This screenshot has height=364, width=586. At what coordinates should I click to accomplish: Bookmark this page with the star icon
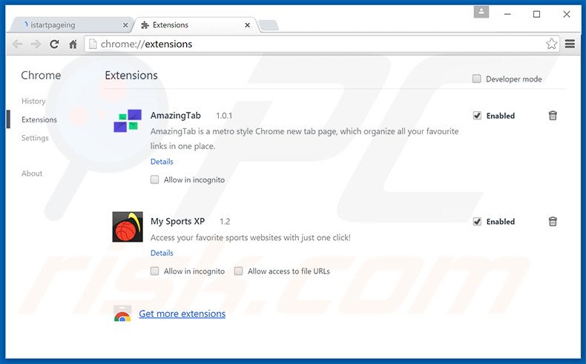pyautogui.click(x=551, y=44)
